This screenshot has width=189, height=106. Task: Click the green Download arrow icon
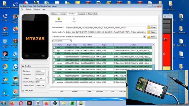click(x=59, y=19)
